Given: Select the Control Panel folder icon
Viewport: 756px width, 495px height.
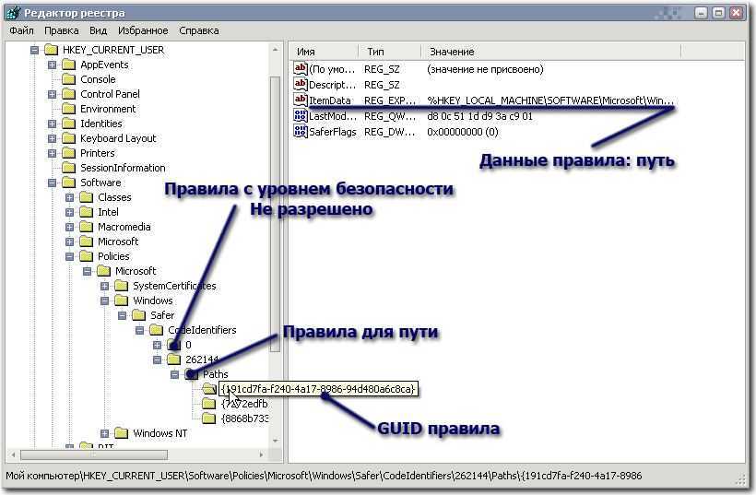Looking at the screenshot, I should coord(70,94).
